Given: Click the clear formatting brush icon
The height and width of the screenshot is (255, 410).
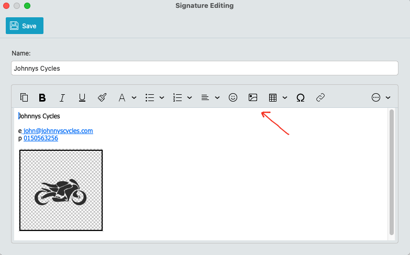Looking at the screenshot, I should 102,97.
